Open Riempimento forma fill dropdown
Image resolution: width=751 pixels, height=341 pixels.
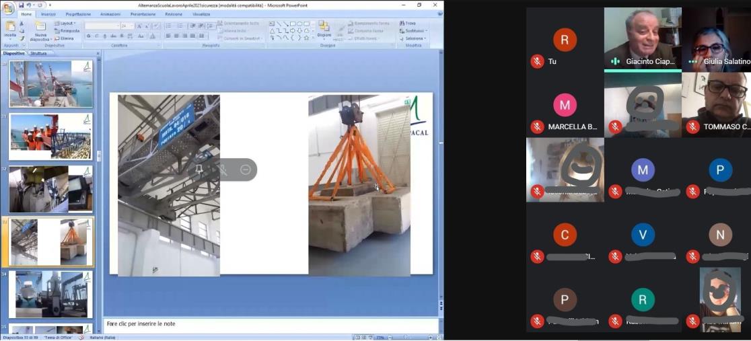coord(369,23)
